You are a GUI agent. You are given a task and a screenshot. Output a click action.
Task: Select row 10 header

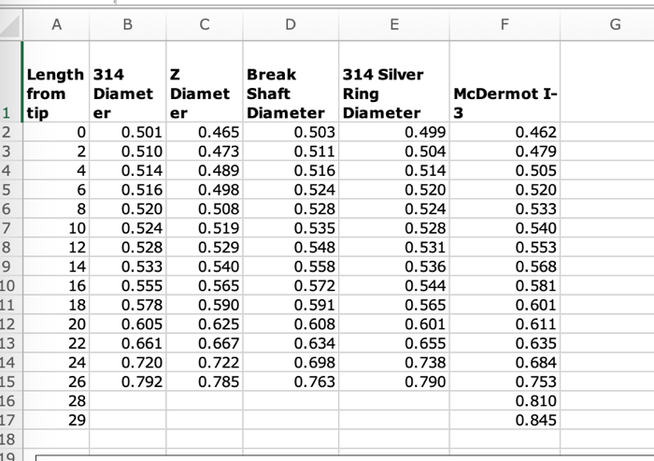10,284
